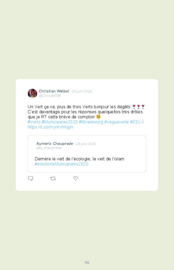The width and height of the screenshot is (174, 270).
Task: Open the quoted tweet text about l'écologie
Action: [x=80, y=159]
